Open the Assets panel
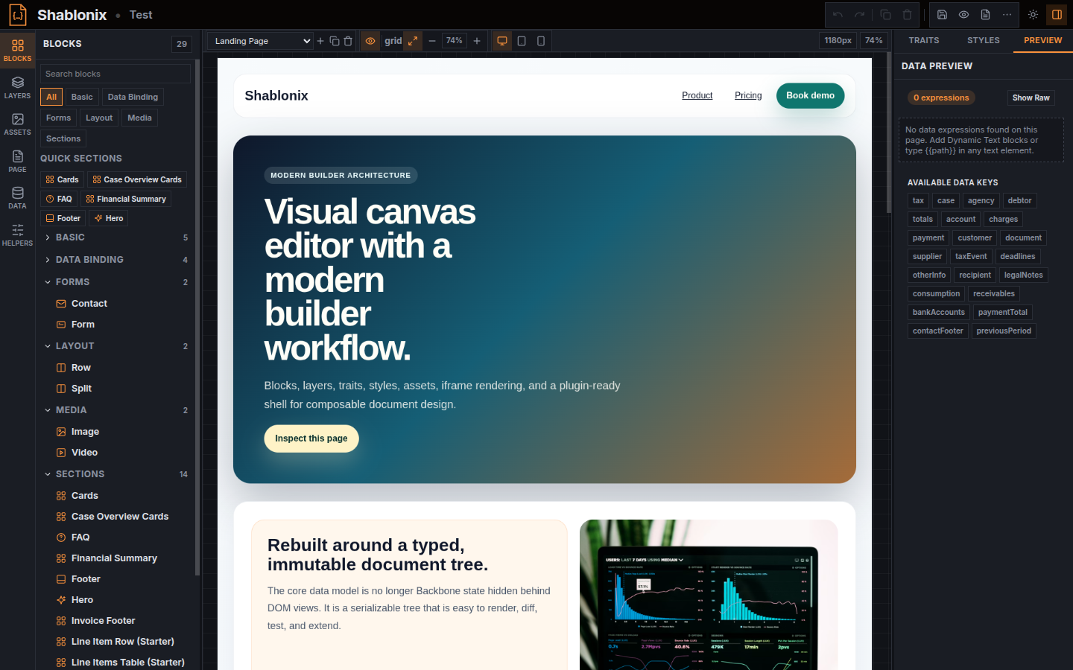This screenshot has height=670, width=1073. (x=17, y=124)
